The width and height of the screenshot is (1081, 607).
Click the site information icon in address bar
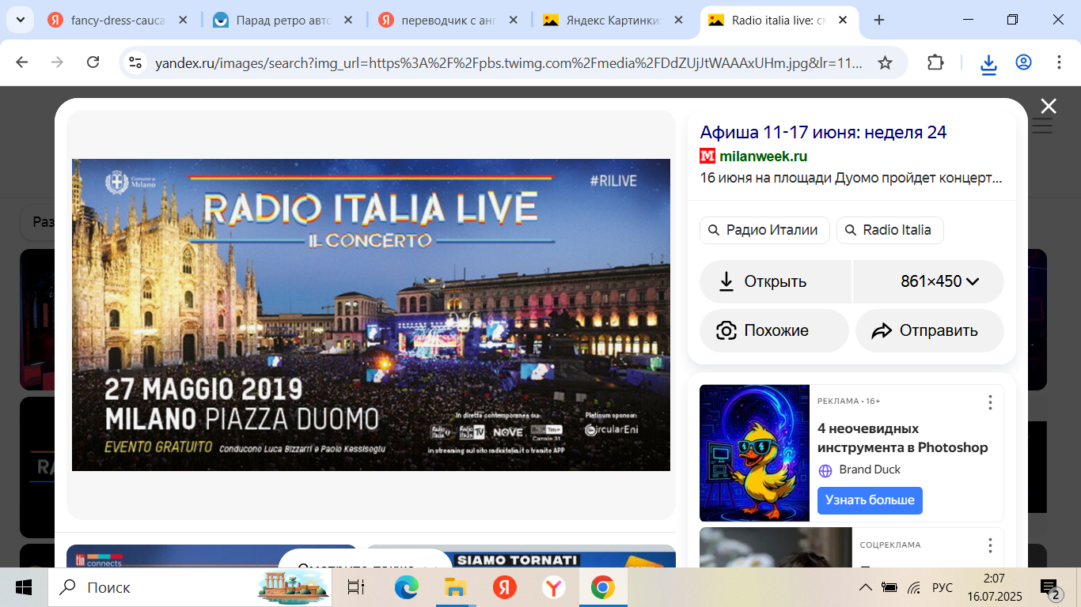click(135, 62)
